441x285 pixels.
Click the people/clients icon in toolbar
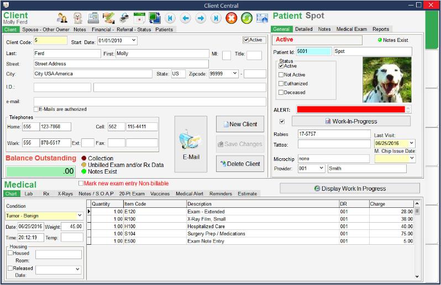(62, 18)
